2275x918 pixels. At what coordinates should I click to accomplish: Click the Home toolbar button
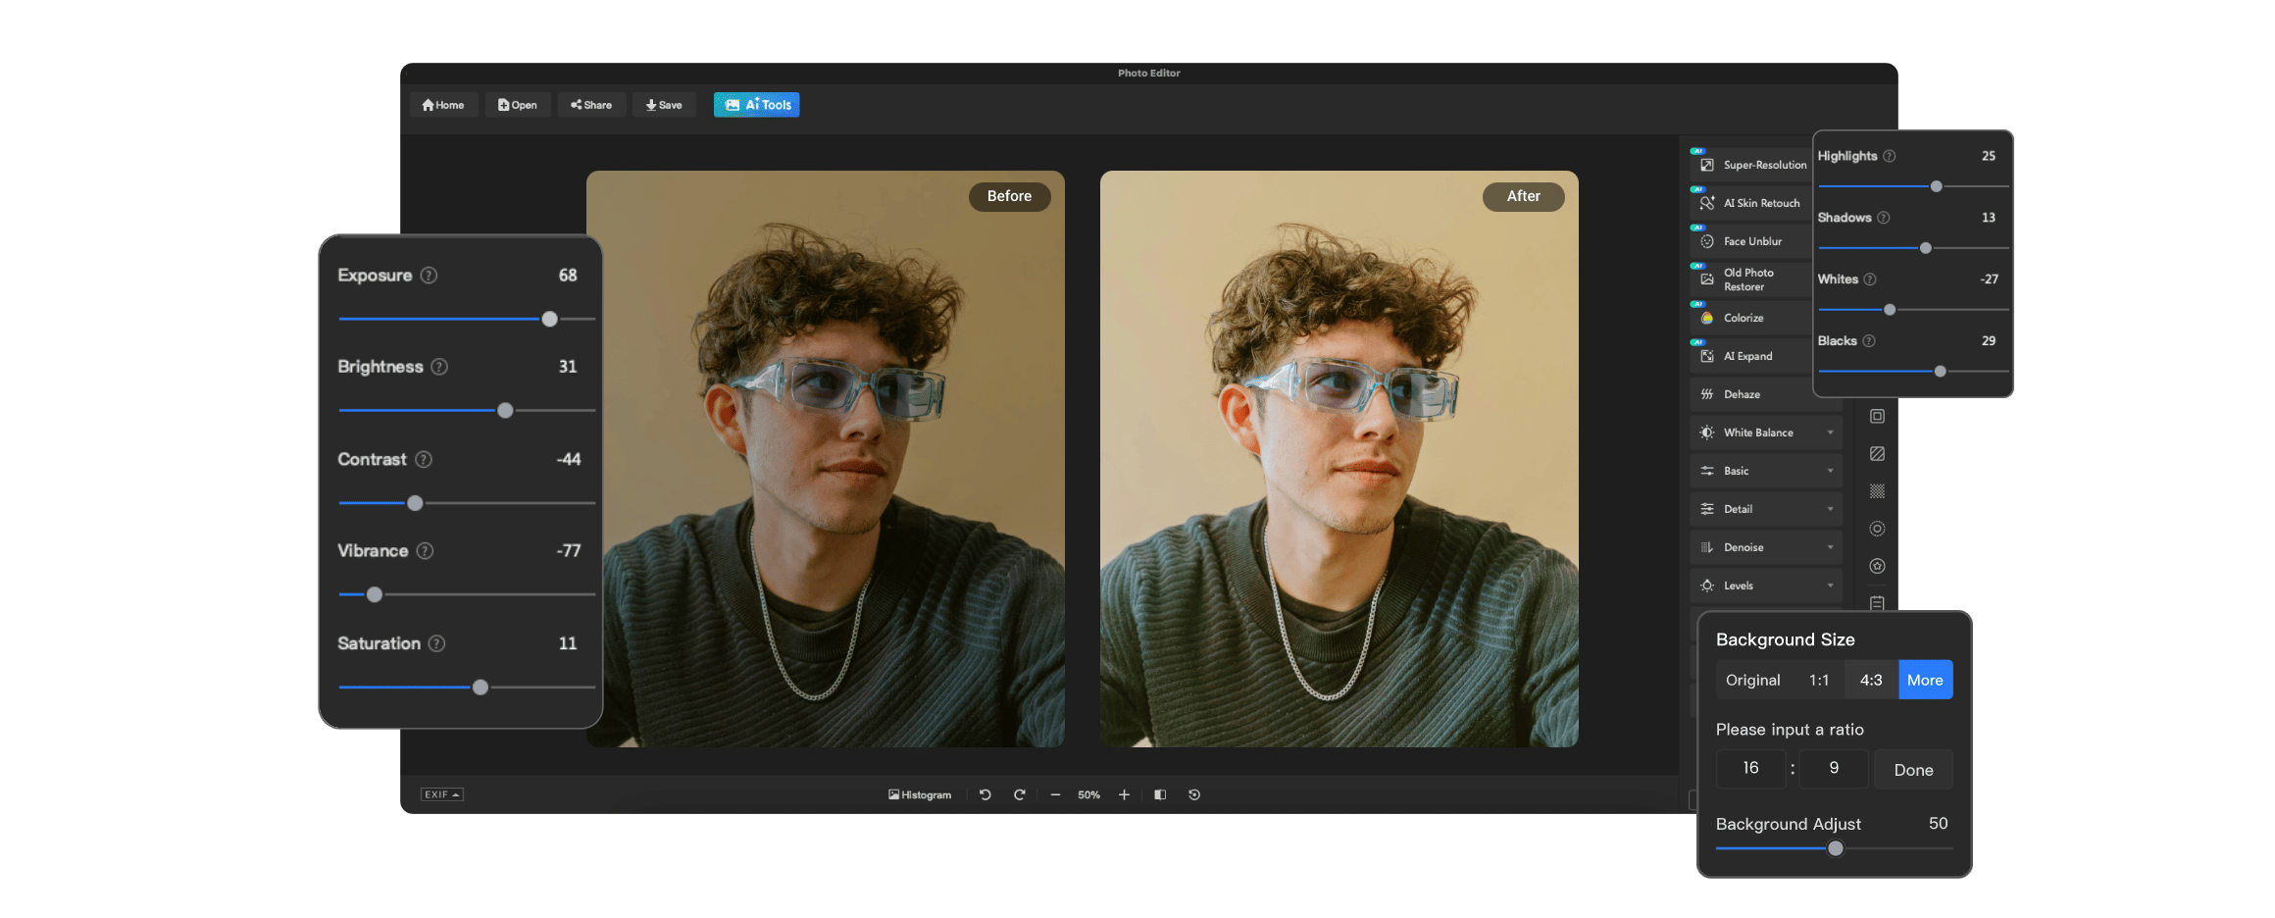(443, 105)
